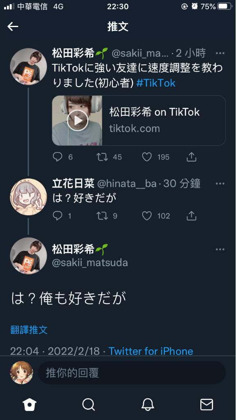Share the TikTok tweet
The height and width of the screenshot is (420, 236).
pyautogui.click(x=192, y=157)
